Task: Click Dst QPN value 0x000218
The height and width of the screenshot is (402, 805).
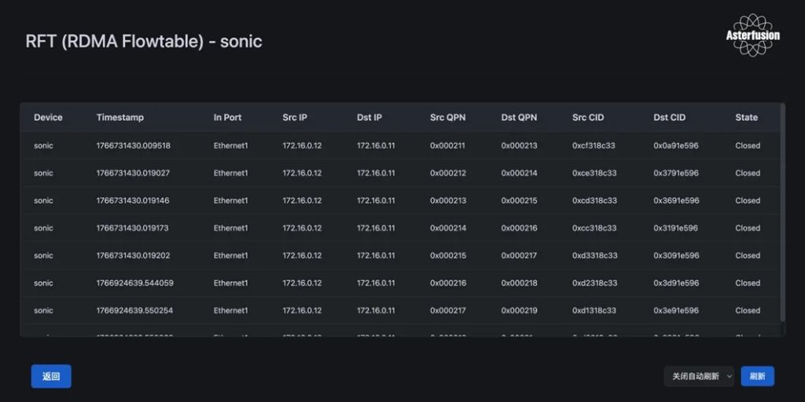Action: click(519, 283)
